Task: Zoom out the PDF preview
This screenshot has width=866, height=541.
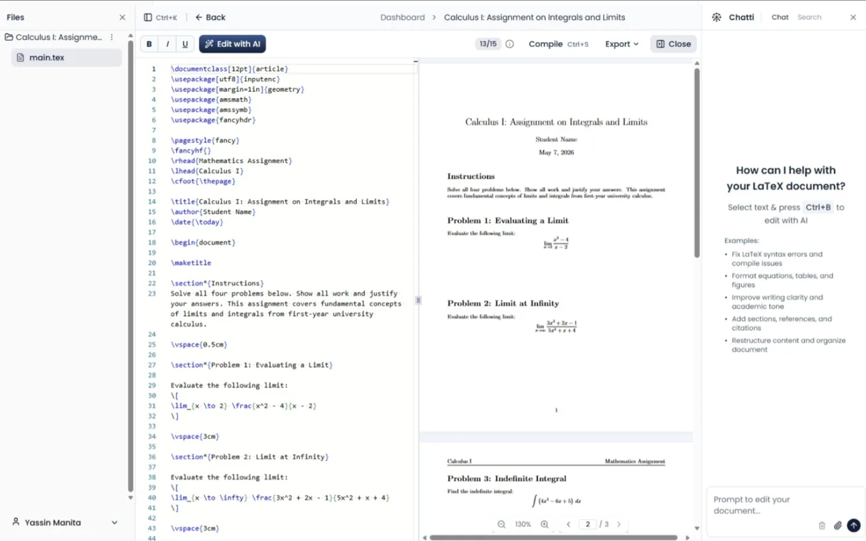Action: click(x=502, y=524)
